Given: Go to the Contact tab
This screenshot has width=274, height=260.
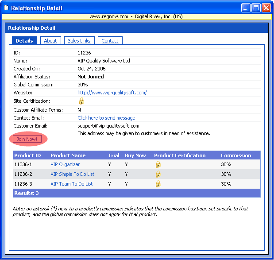Looking at the screenshot, I should [110, 41].
